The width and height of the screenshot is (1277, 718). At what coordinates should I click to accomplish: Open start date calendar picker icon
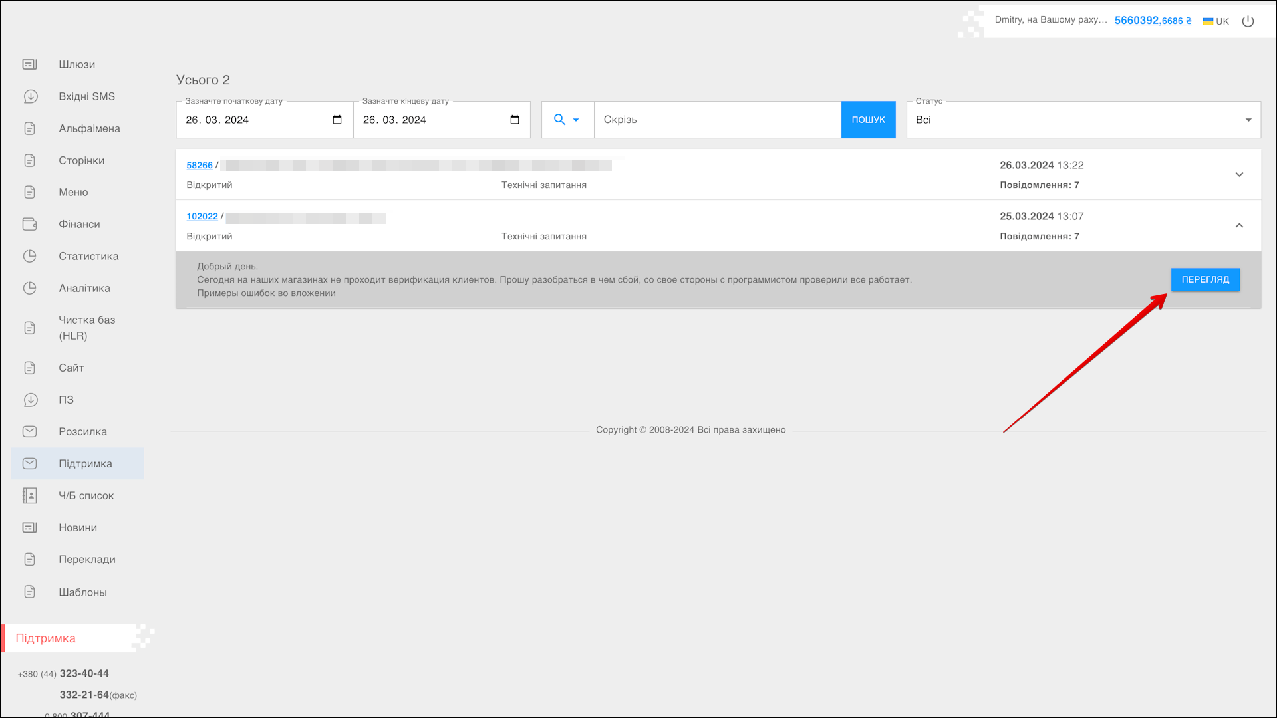pos(337,120)
